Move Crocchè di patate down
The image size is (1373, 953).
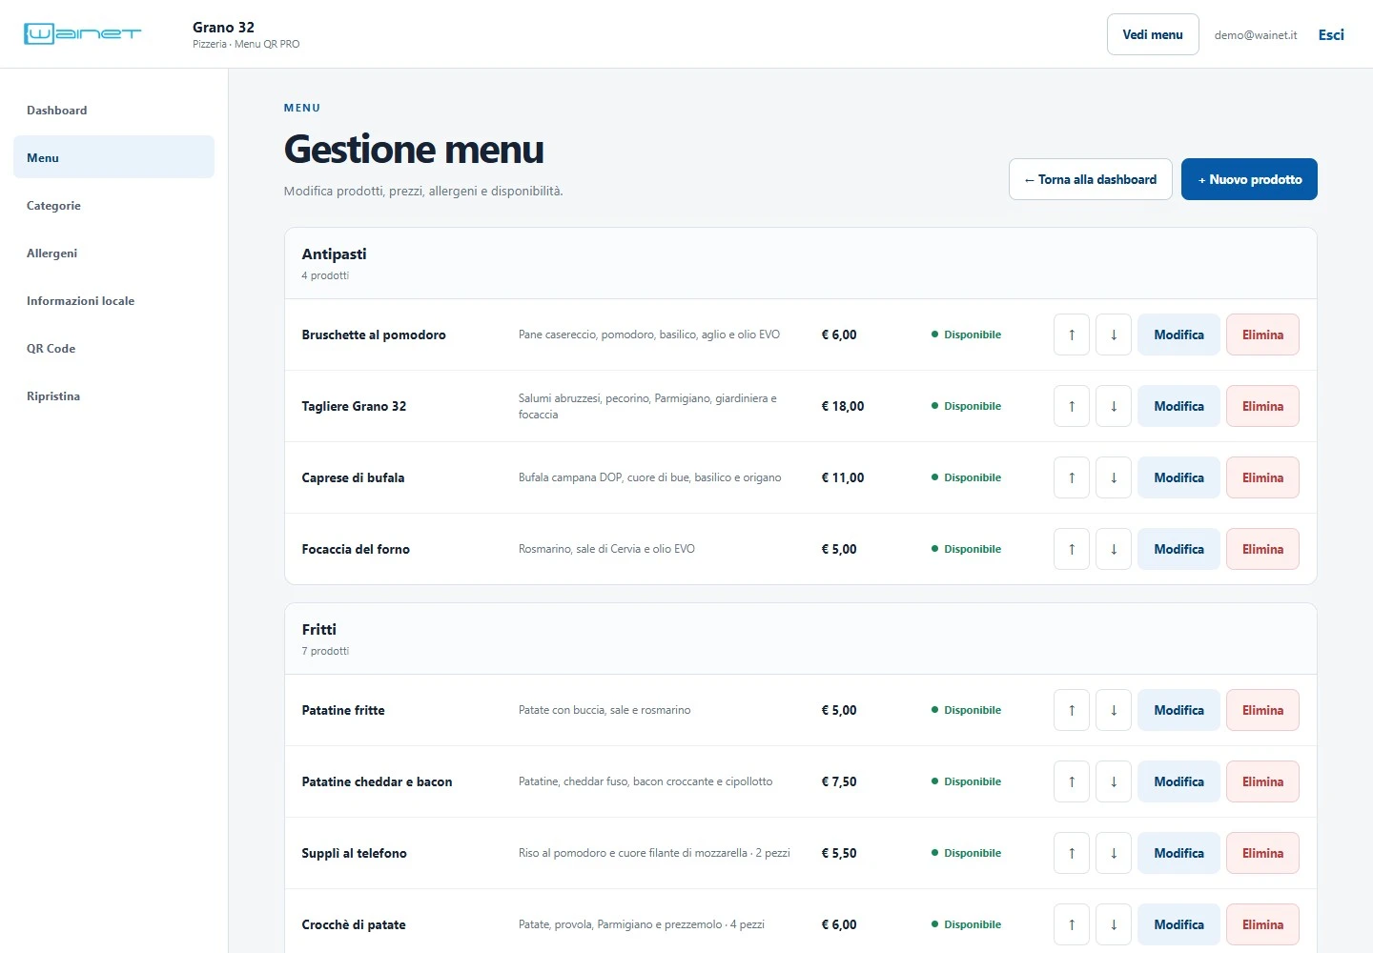click(1114, 924)
